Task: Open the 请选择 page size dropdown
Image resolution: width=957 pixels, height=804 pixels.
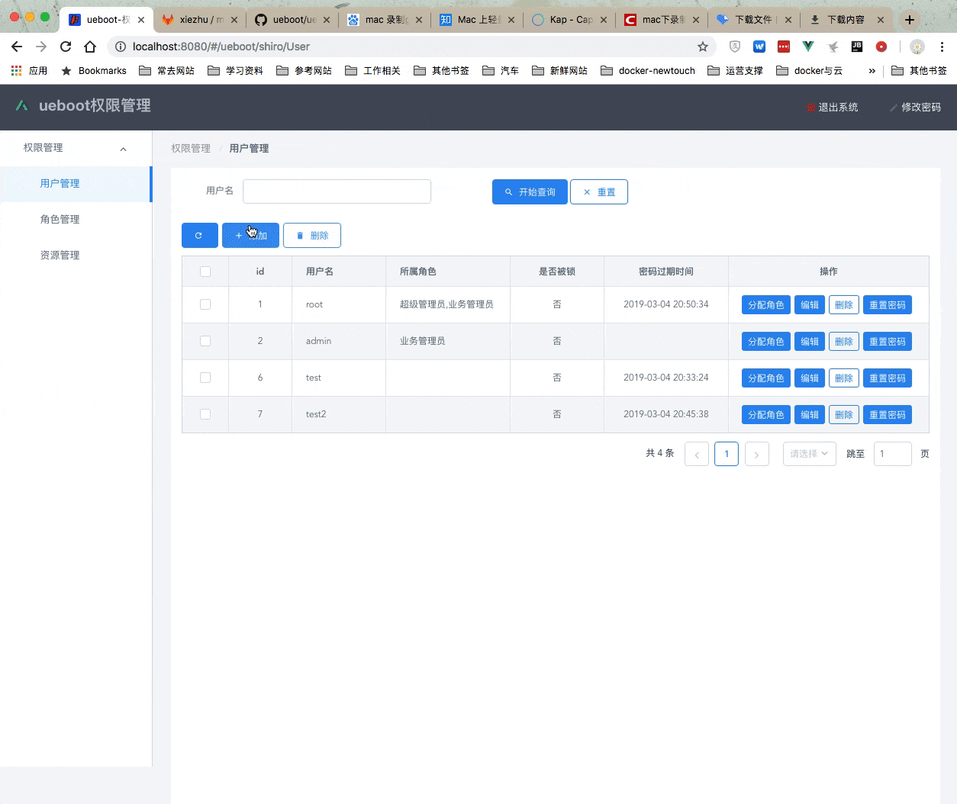Action: (x=810, y=454)
